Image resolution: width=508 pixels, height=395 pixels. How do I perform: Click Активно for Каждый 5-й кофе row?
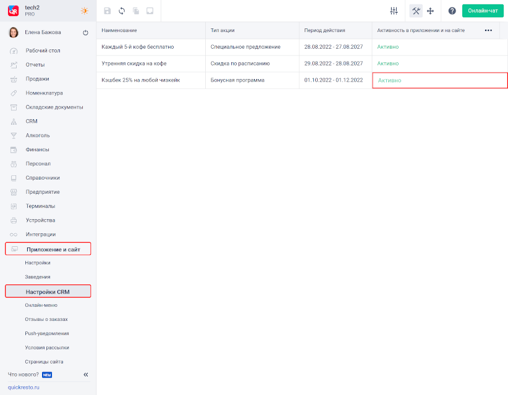pyautogui.click(x=388, y=47)
